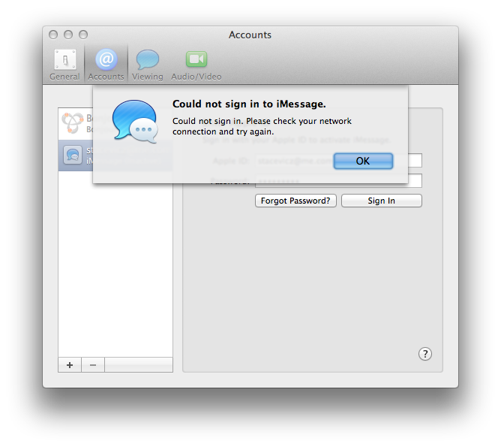Select the Accounts preferences tab
Image resolution: width=501 pixels, height=447 pixels.
tap(106, 65)
